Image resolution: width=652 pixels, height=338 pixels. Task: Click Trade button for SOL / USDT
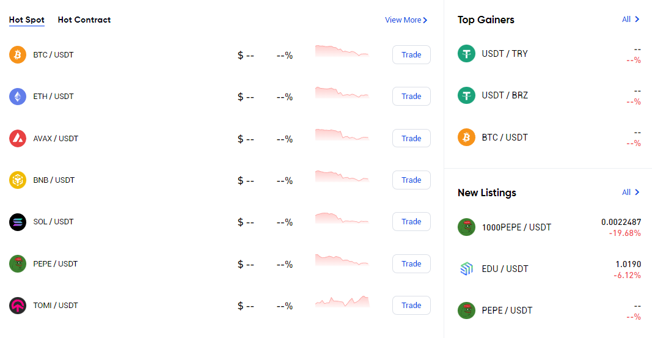411,222
